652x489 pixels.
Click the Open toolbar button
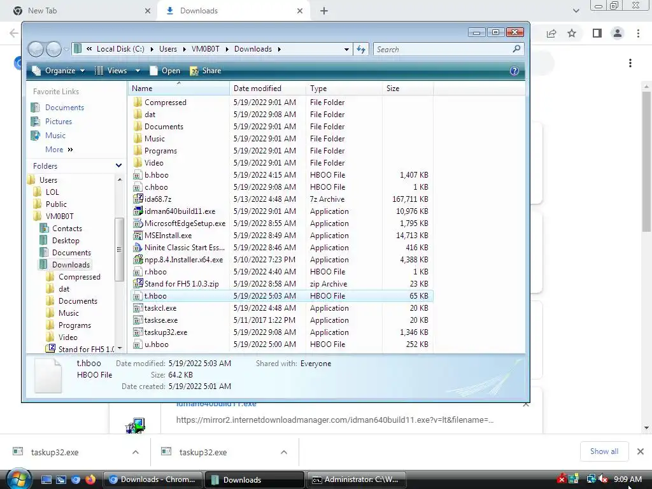pos(165,71)
